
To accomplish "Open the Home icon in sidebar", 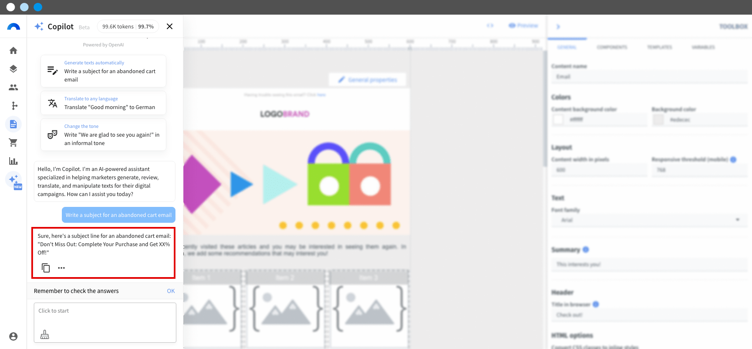I will click(13, 51).
